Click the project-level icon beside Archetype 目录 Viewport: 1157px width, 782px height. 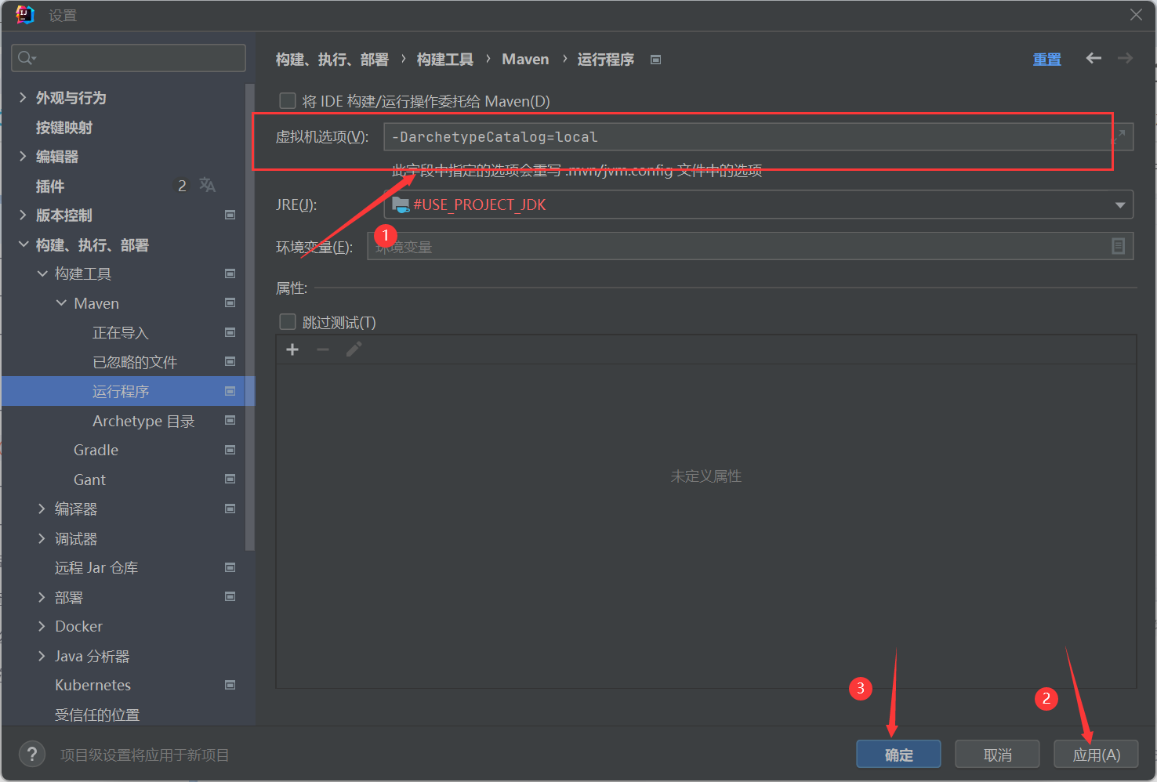coord(230,420)
